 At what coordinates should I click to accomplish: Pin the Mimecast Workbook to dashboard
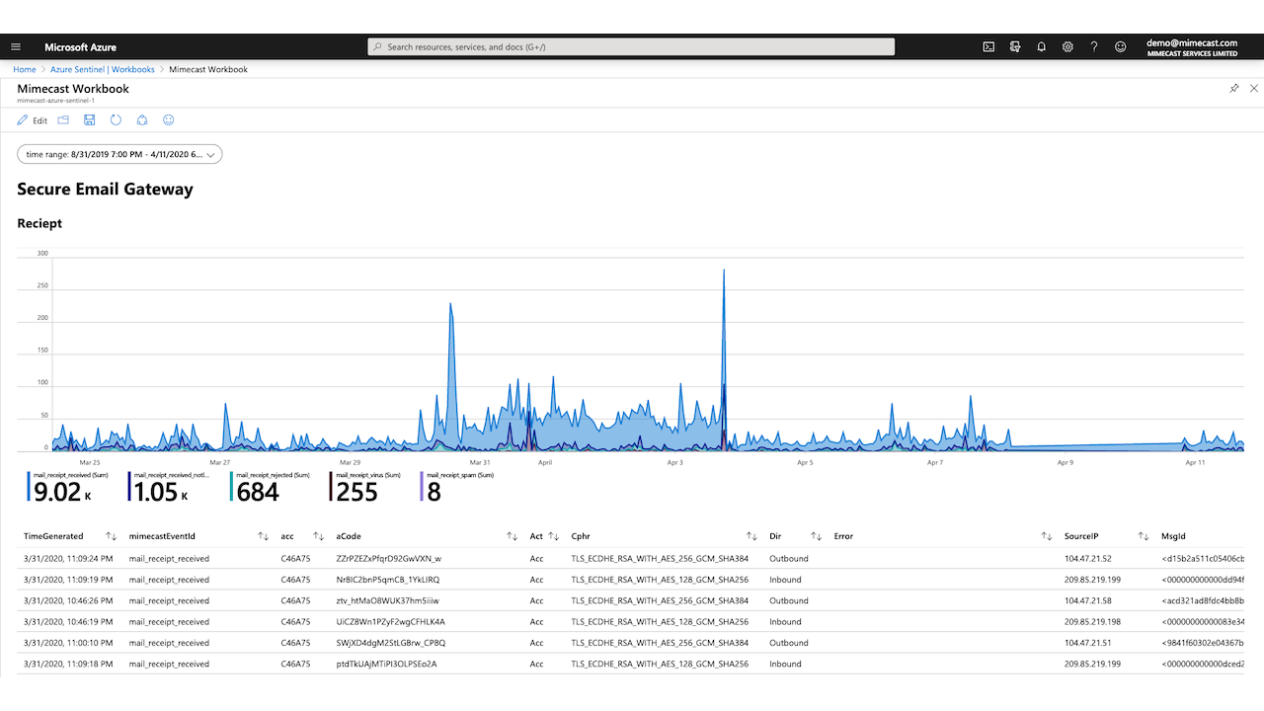(1234, 88)
